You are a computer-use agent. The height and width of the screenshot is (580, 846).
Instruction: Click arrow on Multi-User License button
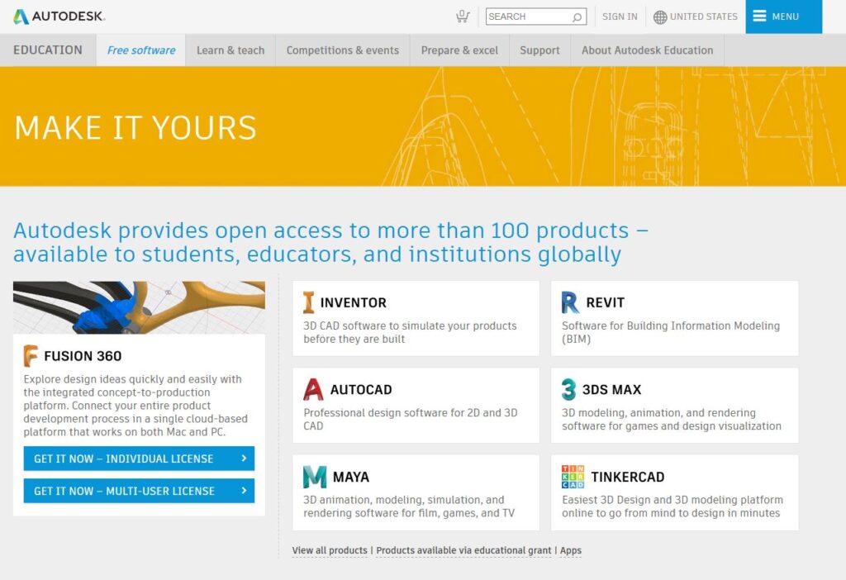point(244,491)
